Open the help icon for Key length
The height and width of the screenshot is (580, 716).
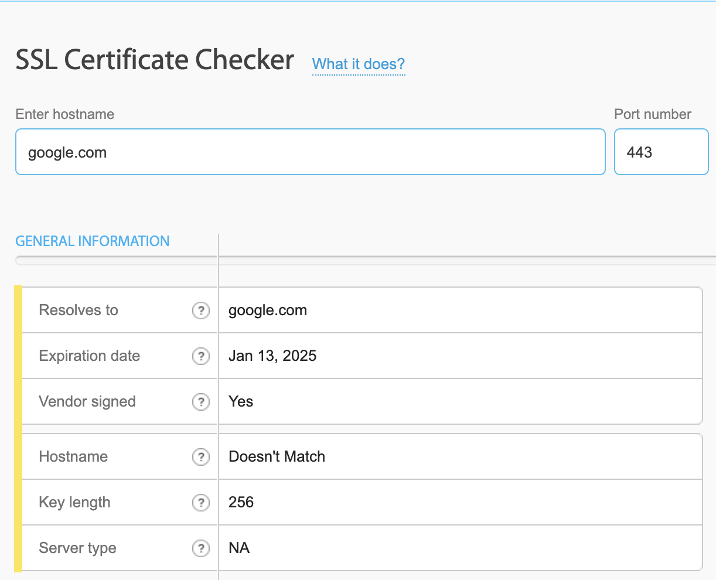(201, 503)
